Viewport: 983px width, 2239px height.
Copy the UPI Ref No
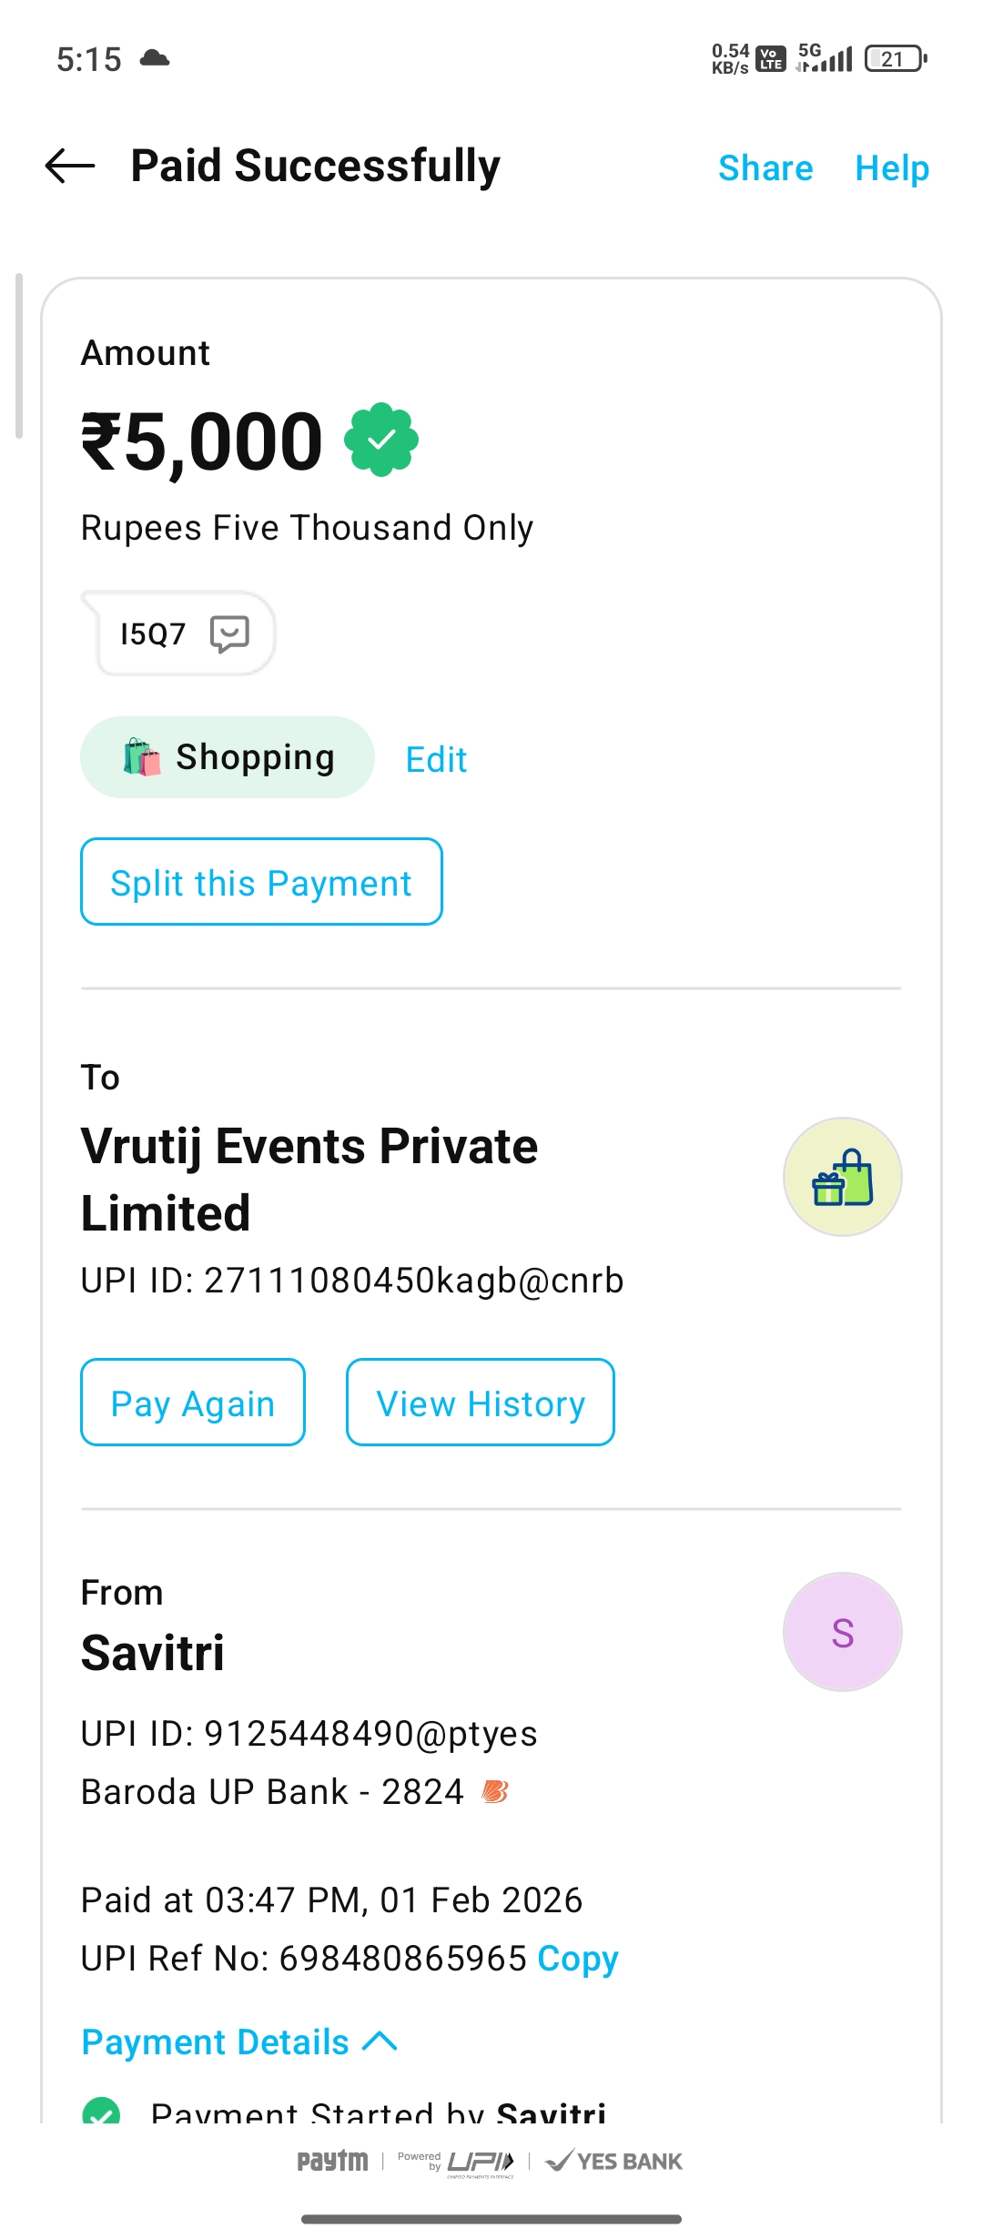coord(578,1959)
